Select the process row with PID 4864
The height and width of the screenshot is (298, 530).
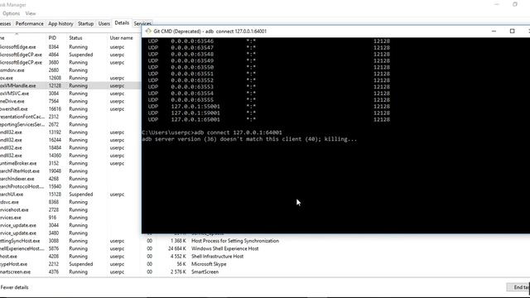tap(70, 55)
